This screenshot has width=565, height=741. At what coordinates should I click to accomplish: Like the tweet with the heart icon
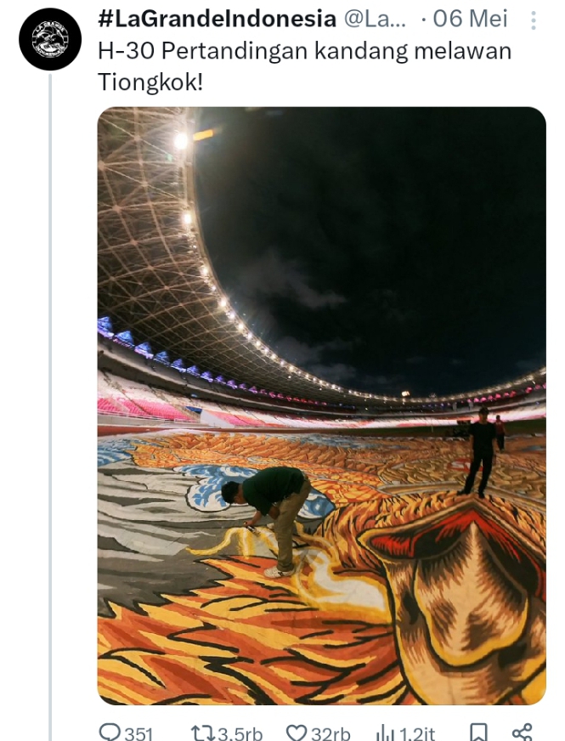coord(297,733)
